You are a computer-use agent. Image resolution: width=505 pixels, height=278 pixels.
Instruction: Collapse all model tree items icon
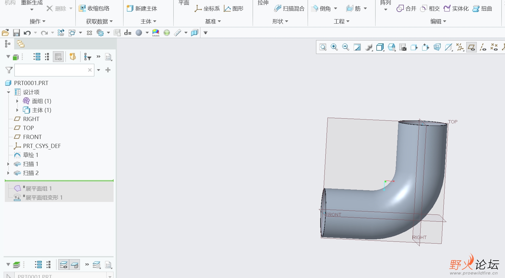47,57
